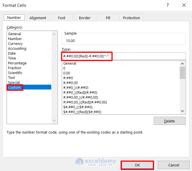Image resolution: width=192 pixels, height=171 pixels.
Task: Open the Protection tab
Action: coord(131,18)
